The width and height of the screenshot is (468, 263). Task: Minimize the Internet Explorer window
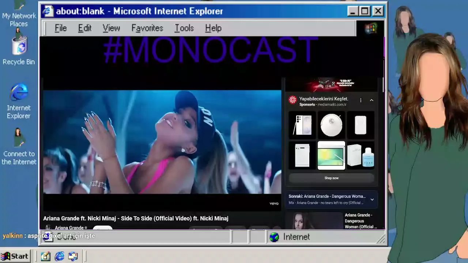[352, 11]
